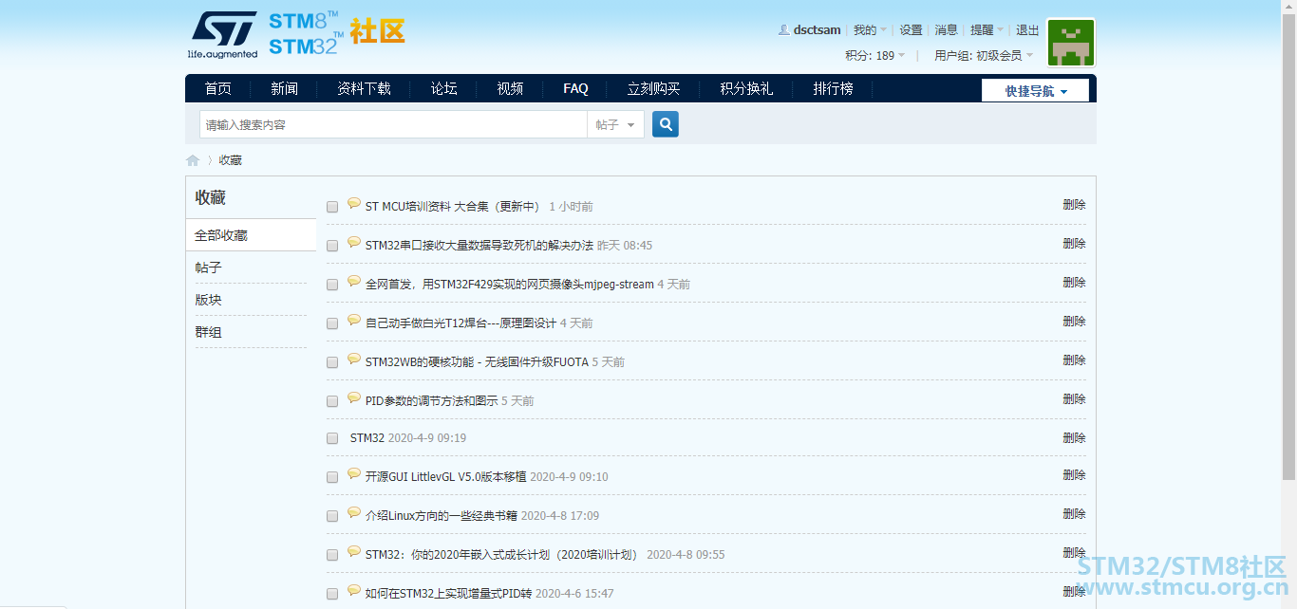Check the box for PID参数的调节方法和图示
The image size is (1297, 609).
(332, 401)
